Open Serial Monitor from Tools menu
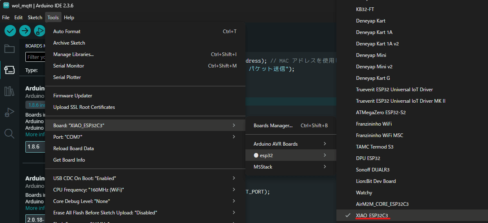Screen dimensions: 488x223 145,66
